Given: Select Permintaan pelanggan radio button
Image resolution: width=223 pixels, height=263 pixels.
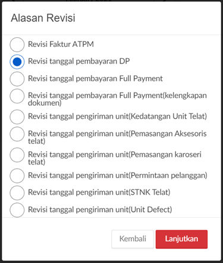Looking at the screenshot, I should [x=17, y=176].
